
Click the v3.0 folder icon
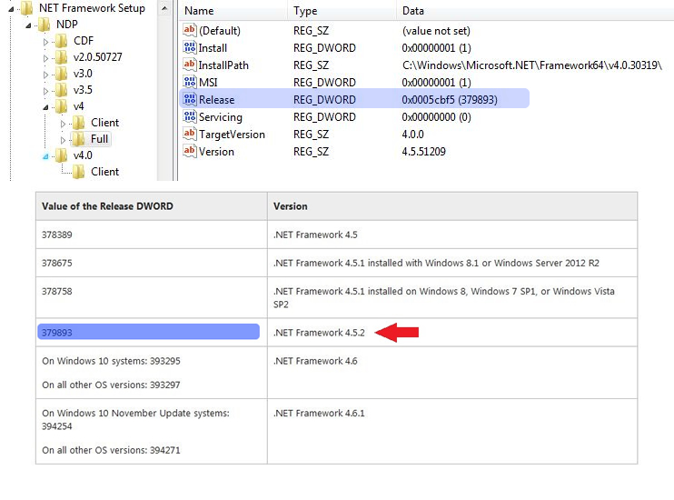[61, 74]
